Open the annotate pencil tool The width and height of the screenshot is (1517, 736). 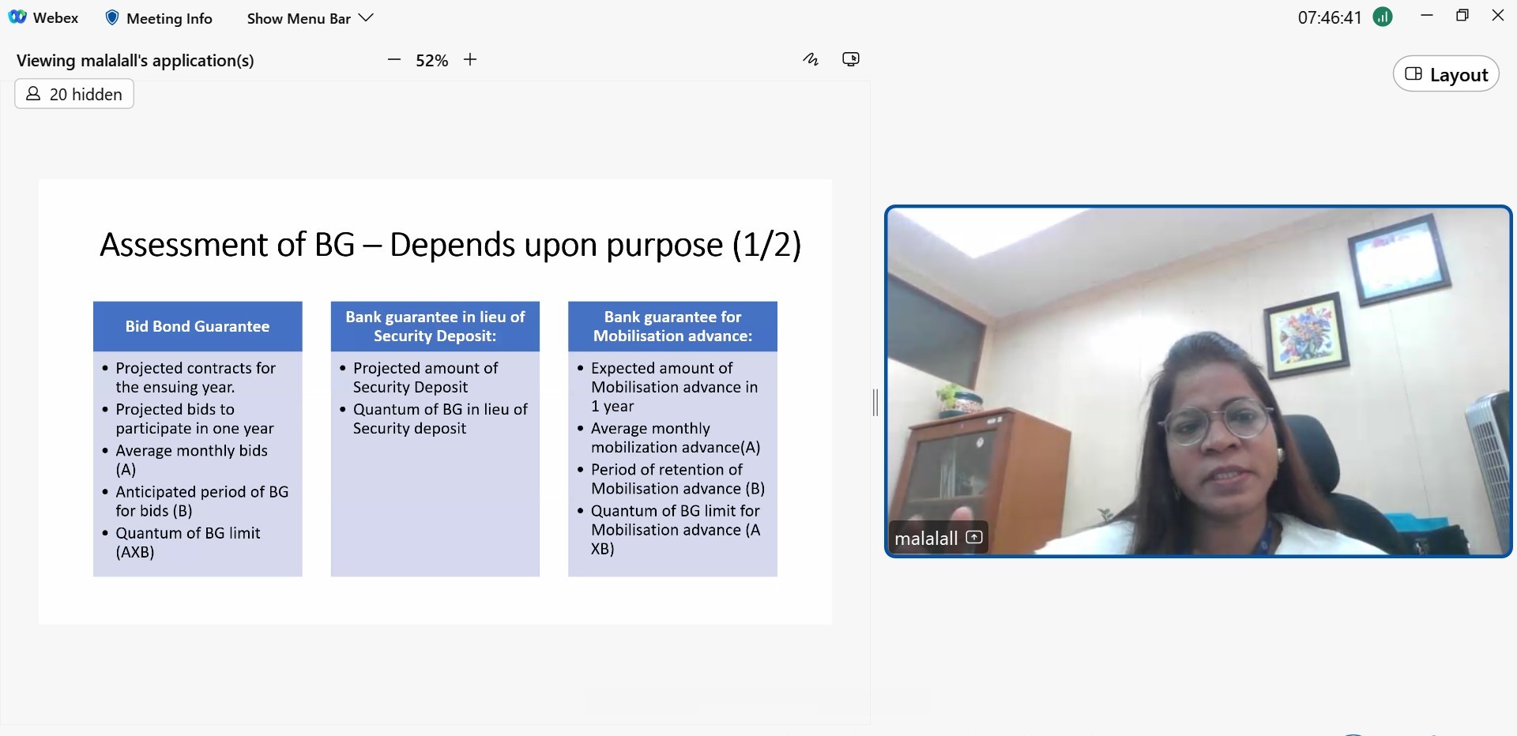click(811, 59)
